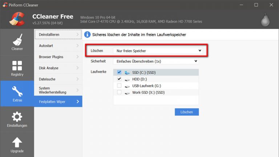
Task: Click the version text v5.27.5976
Action: coord(48,23)
